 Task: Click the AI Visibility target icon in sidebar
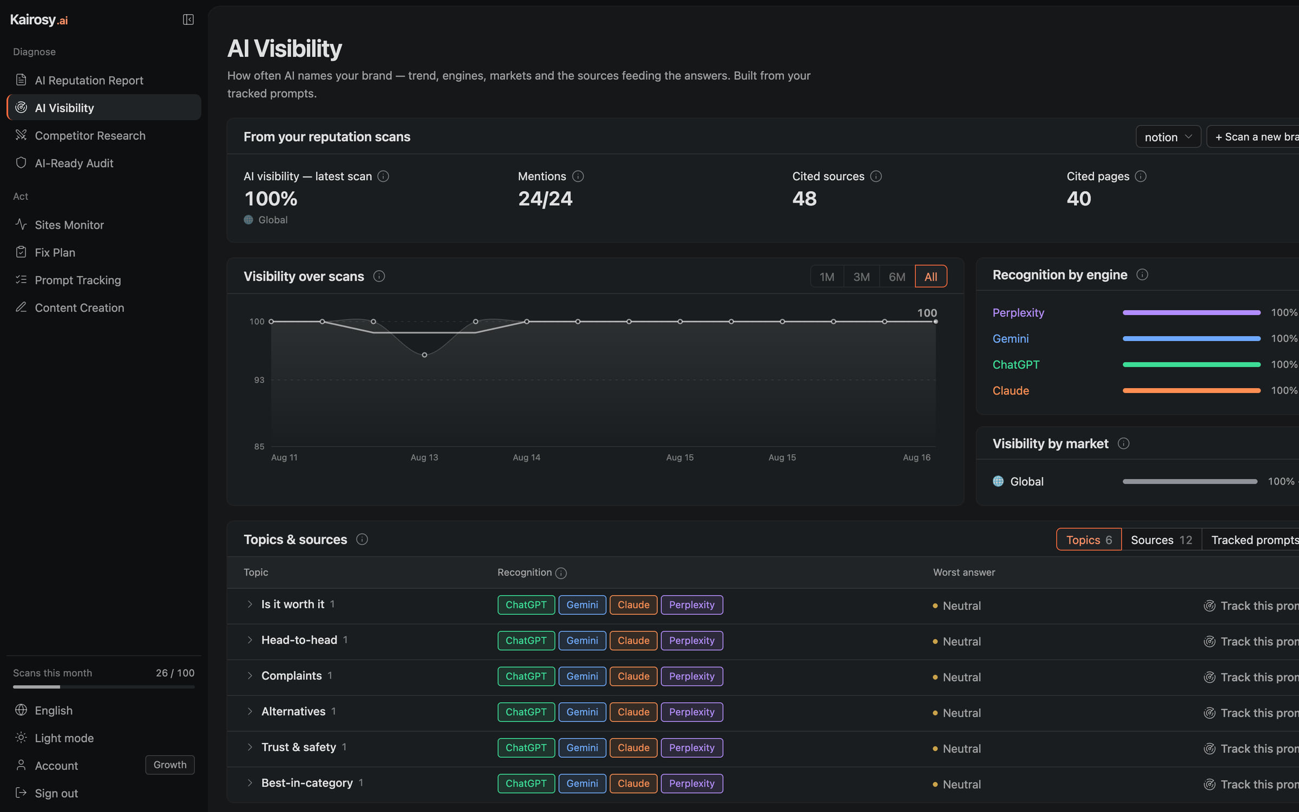click(x=21, y=108)
